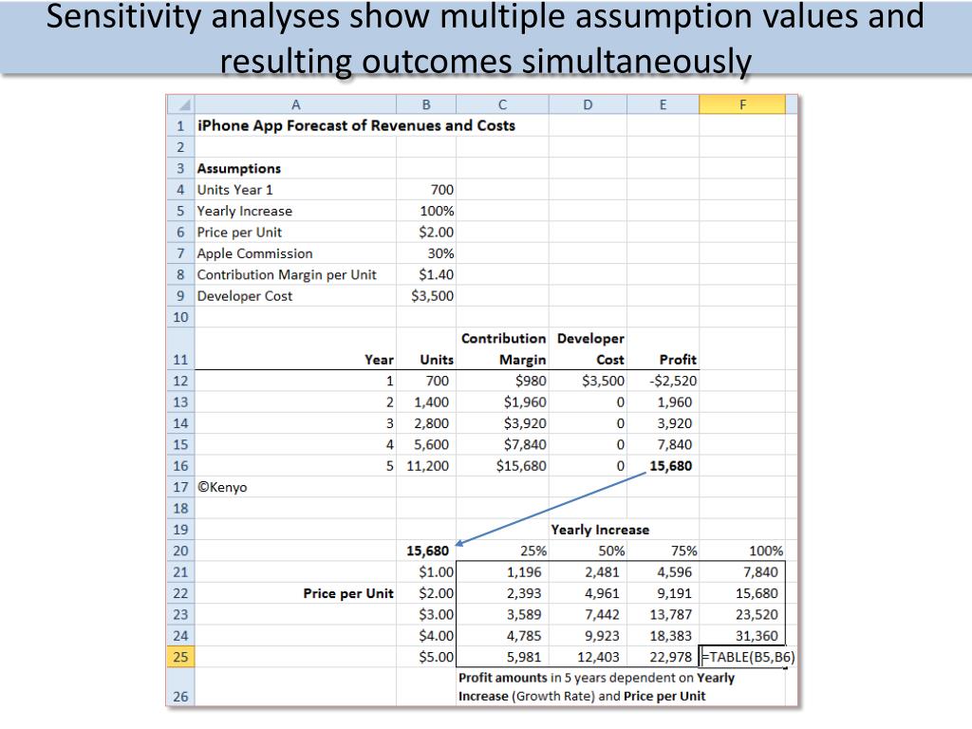Click the 'Yearly Increase' table heading in row 19
This screenshot has height=729, width=972.
pos(600,530)
